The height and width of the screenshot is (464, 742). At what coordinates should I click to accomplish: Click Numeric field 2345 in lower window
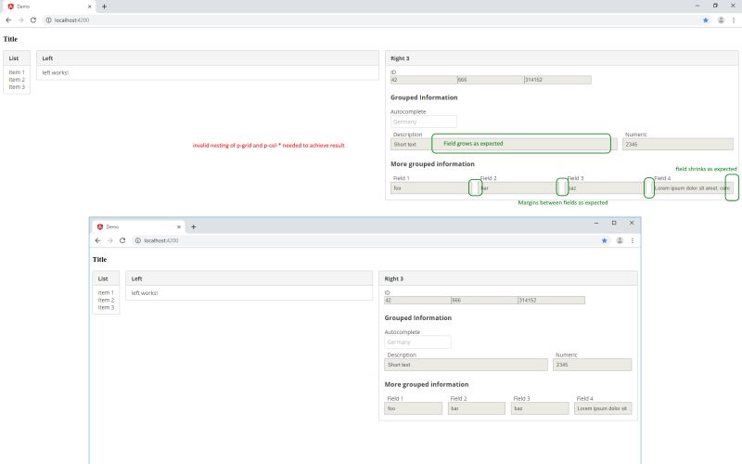coord(592,365)
